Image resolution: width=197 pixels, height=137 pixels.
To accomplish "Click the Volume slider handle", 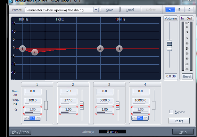I will (169, 45).
